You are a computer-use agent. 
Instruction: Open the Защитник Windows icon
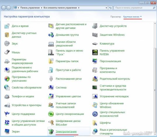[x=95, y=35]
